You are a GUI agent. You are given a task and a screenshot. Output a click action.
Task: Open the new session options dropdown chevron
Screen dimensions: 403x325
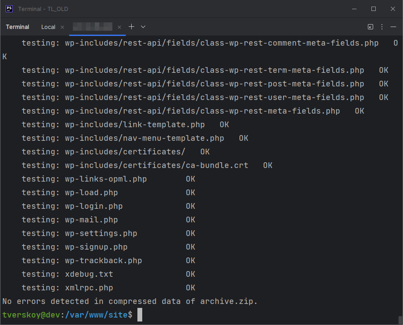143,27
